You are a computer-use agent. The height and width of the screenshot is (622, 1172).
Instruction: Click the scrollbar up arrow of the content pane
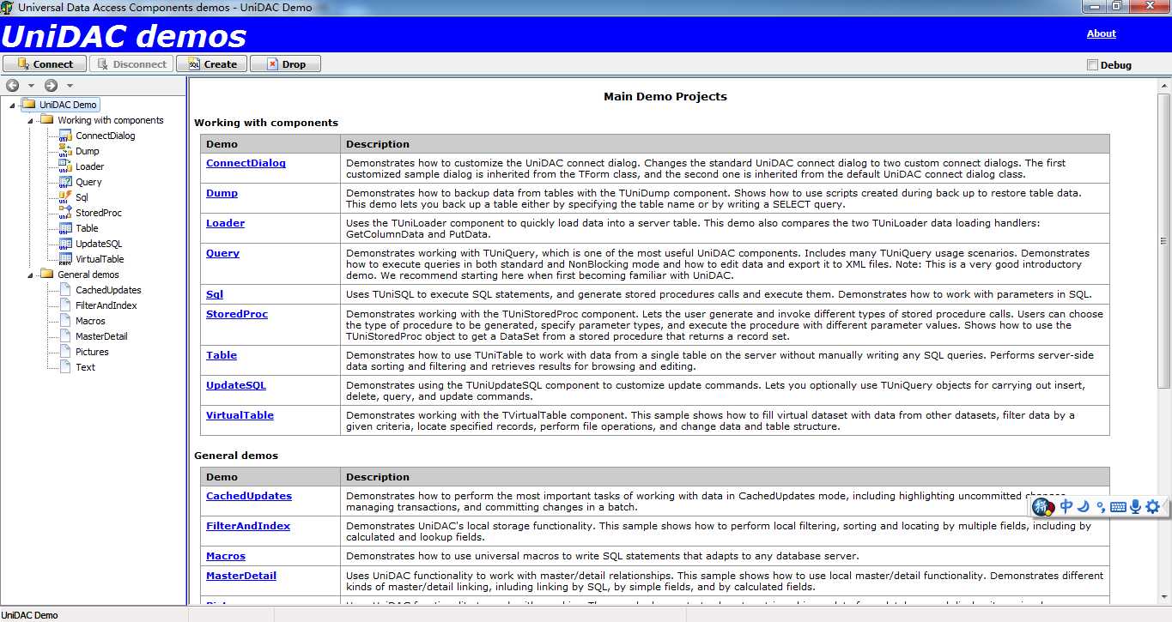pyautogui.click(x=1164, y=84)
